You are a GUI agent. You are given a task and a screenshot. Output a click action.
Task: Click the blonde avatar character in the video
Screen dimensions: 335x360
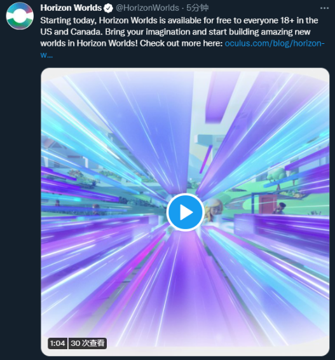[214, 211]
